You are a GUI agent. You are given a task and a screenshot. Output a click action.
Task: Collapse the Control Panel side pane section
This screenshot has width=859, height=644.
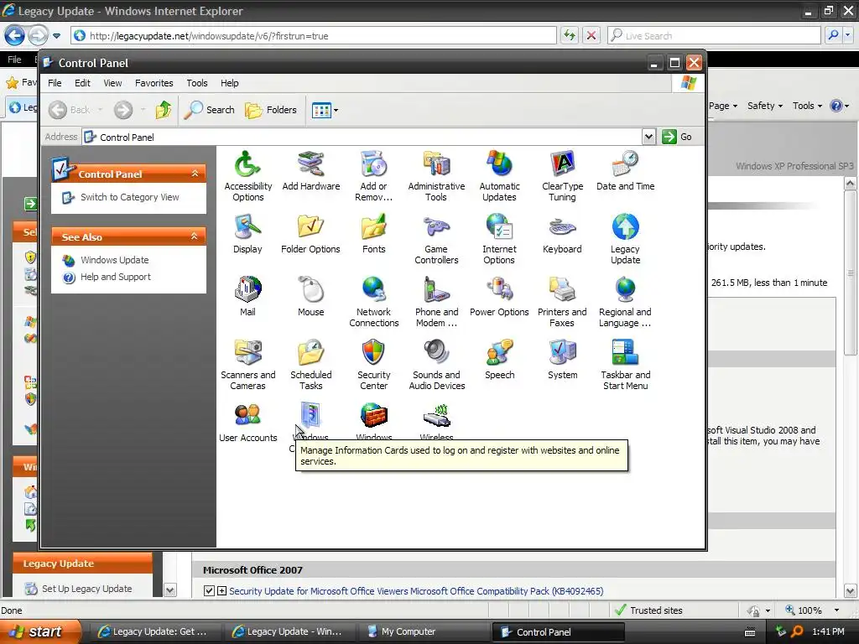[x=195, y=174]
